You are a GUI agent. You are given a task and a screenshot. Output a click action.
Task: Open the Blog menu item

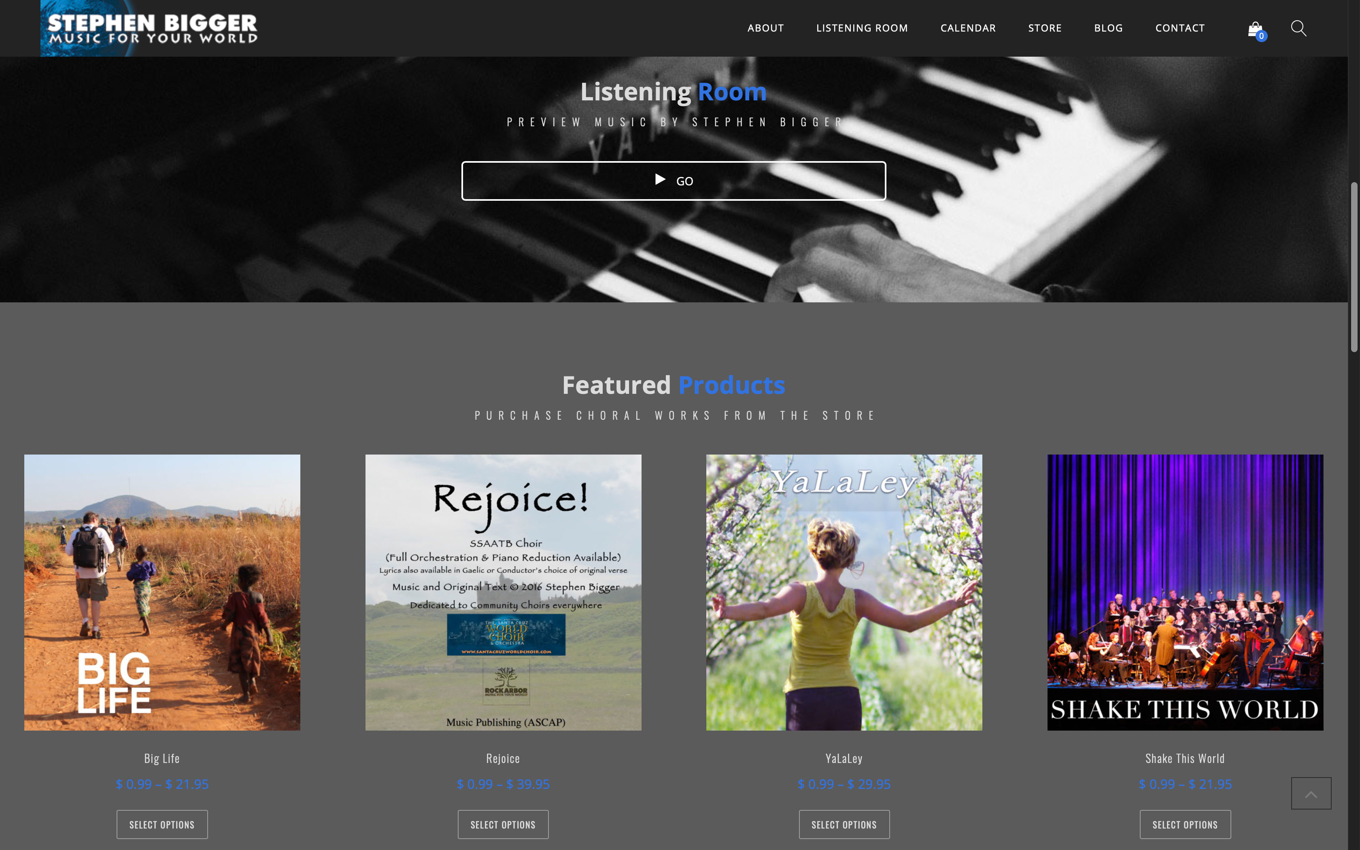pyautogui.click(x=1108, y=28)
